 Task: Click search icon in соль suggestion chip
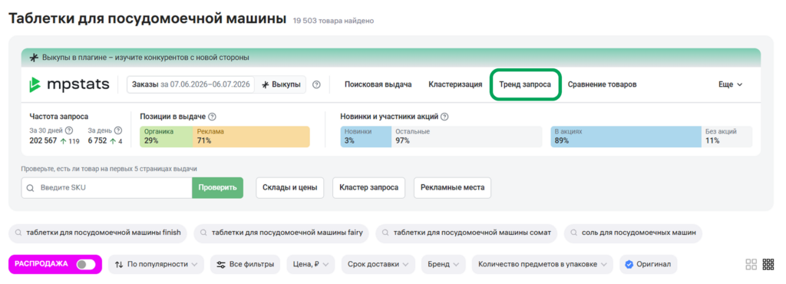574,233
